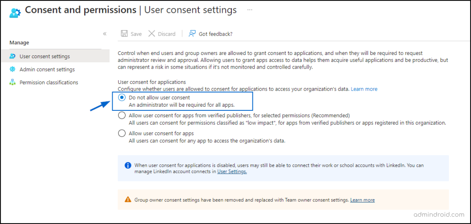Click the Consent and permissions header icon
471x224 pixels.
click(15, 12)
